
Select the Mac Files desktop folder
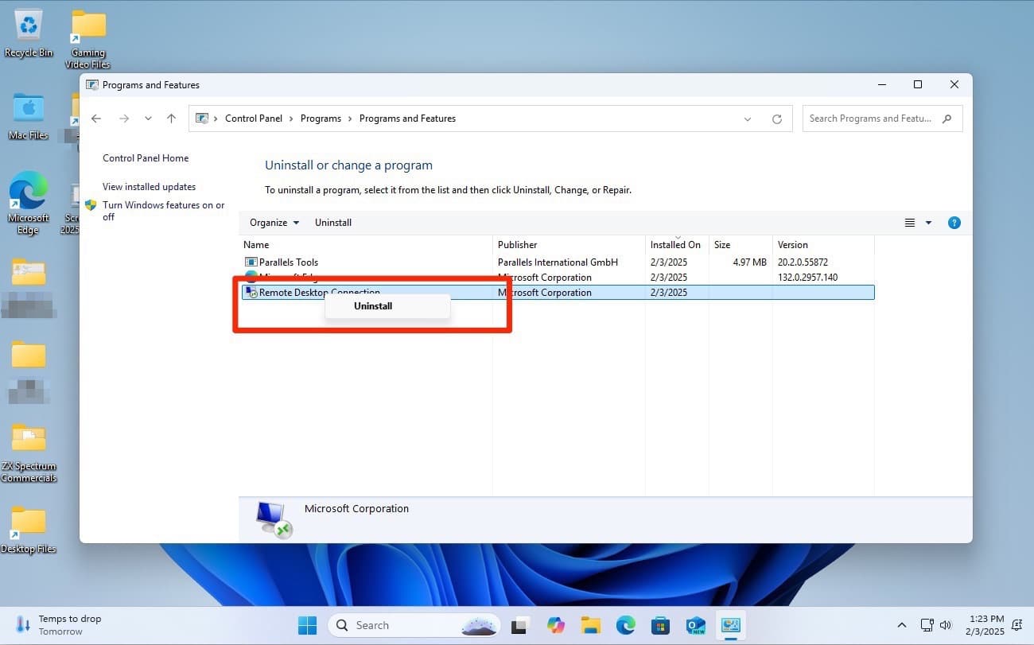[x=29, y=116]
